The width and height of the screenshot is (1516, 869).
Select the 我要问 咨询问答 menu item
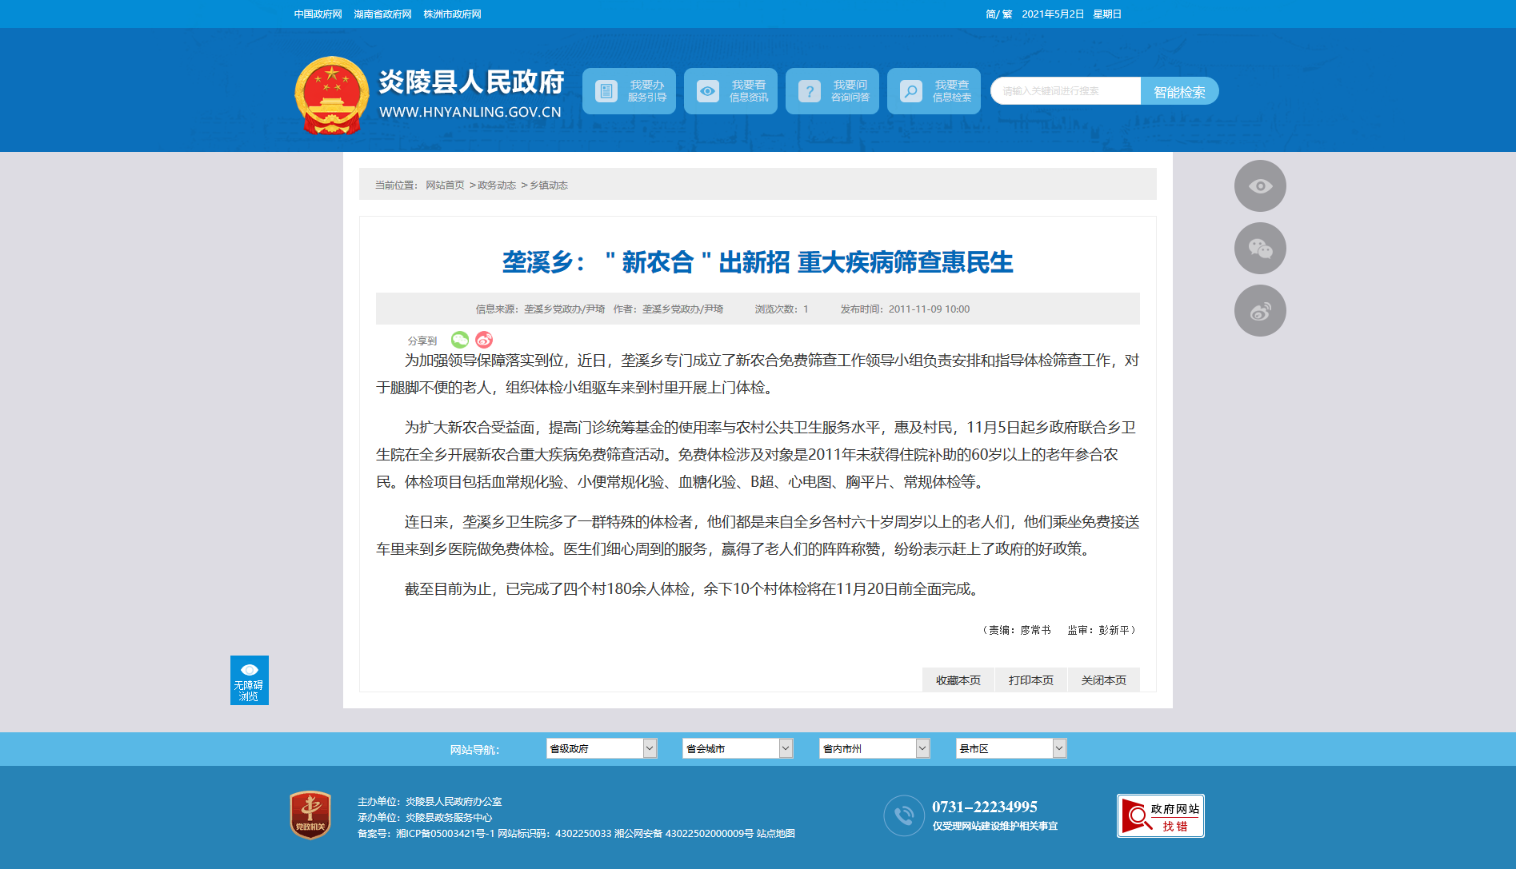click(x=832, y=91)
